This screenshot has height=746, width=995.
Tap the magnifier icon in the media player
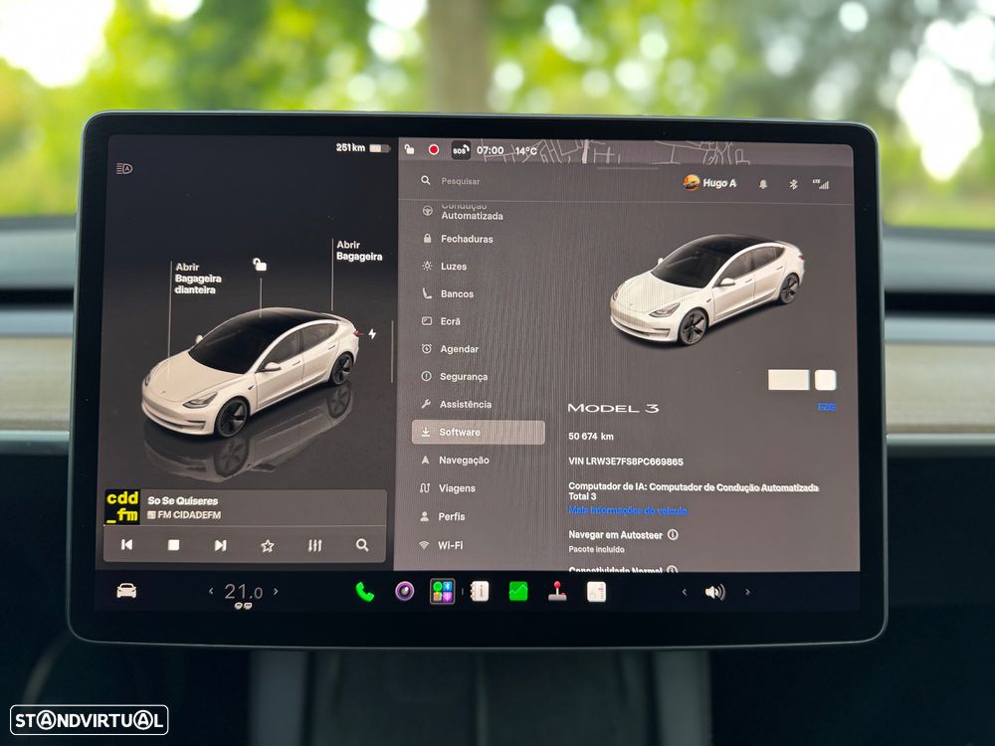click(x=362, y=545)
